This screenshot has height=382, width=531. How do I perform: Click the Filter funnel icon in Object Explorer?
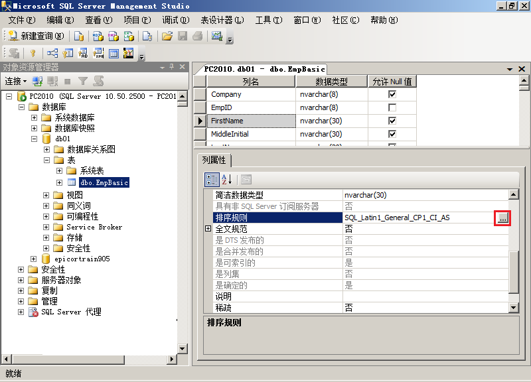[x=82, y=81]
